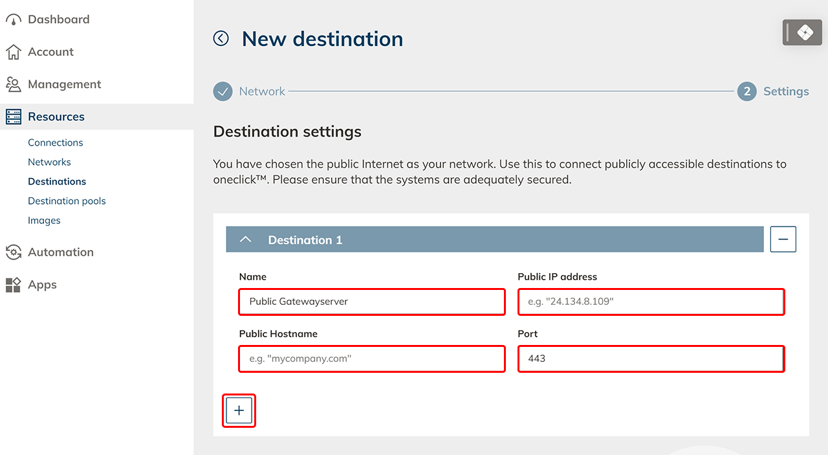This screenshot has width=828, height=455.
Task: Click the Account house icon
Action: pos(14,52)
